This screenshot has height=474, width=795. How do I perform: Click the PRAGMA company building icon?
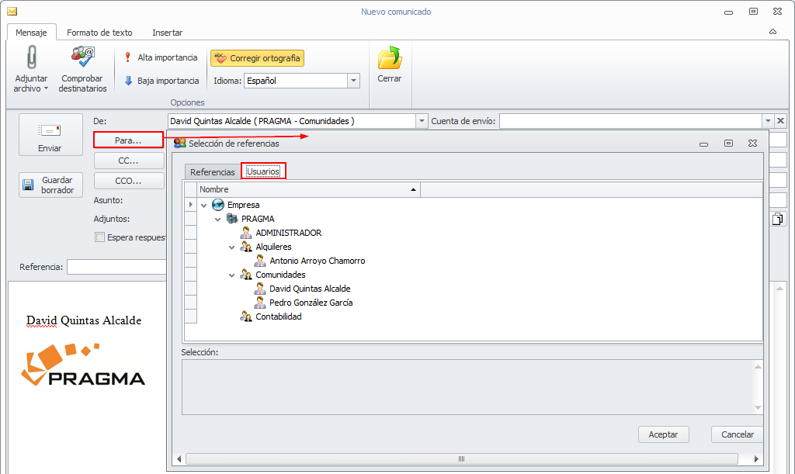(x=232, y=219)
